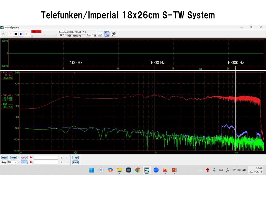Toggle the THD measurement button
The height and width of the screenshot is (200, 266).
point(75,158)
